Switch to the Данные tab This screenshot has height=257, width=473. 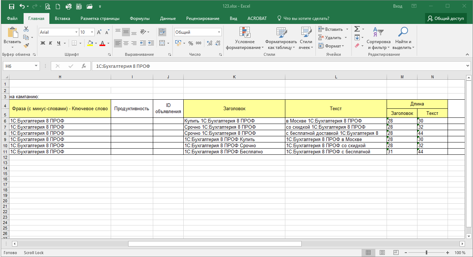click(168, 18)
